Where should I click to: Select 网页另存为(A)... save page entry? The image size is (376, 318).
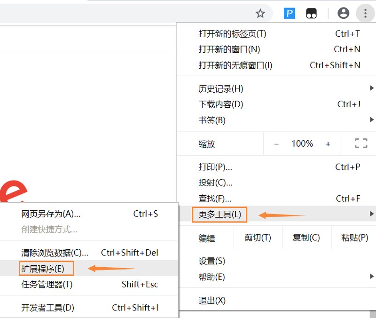[x=89, y=214]
